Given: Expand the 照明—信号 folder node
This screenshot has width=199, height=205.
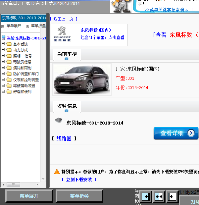Looking at the screenshot, I should (x=3, y=56).
